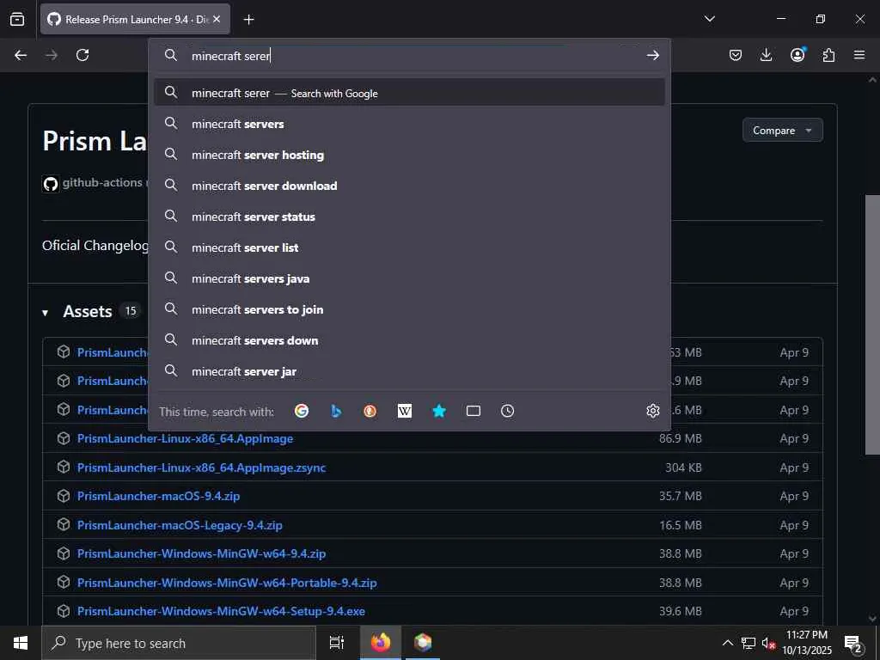The width and height of the screenshot is (880, 660).
Task: Open a new browser tab
Action: (248, 20)
